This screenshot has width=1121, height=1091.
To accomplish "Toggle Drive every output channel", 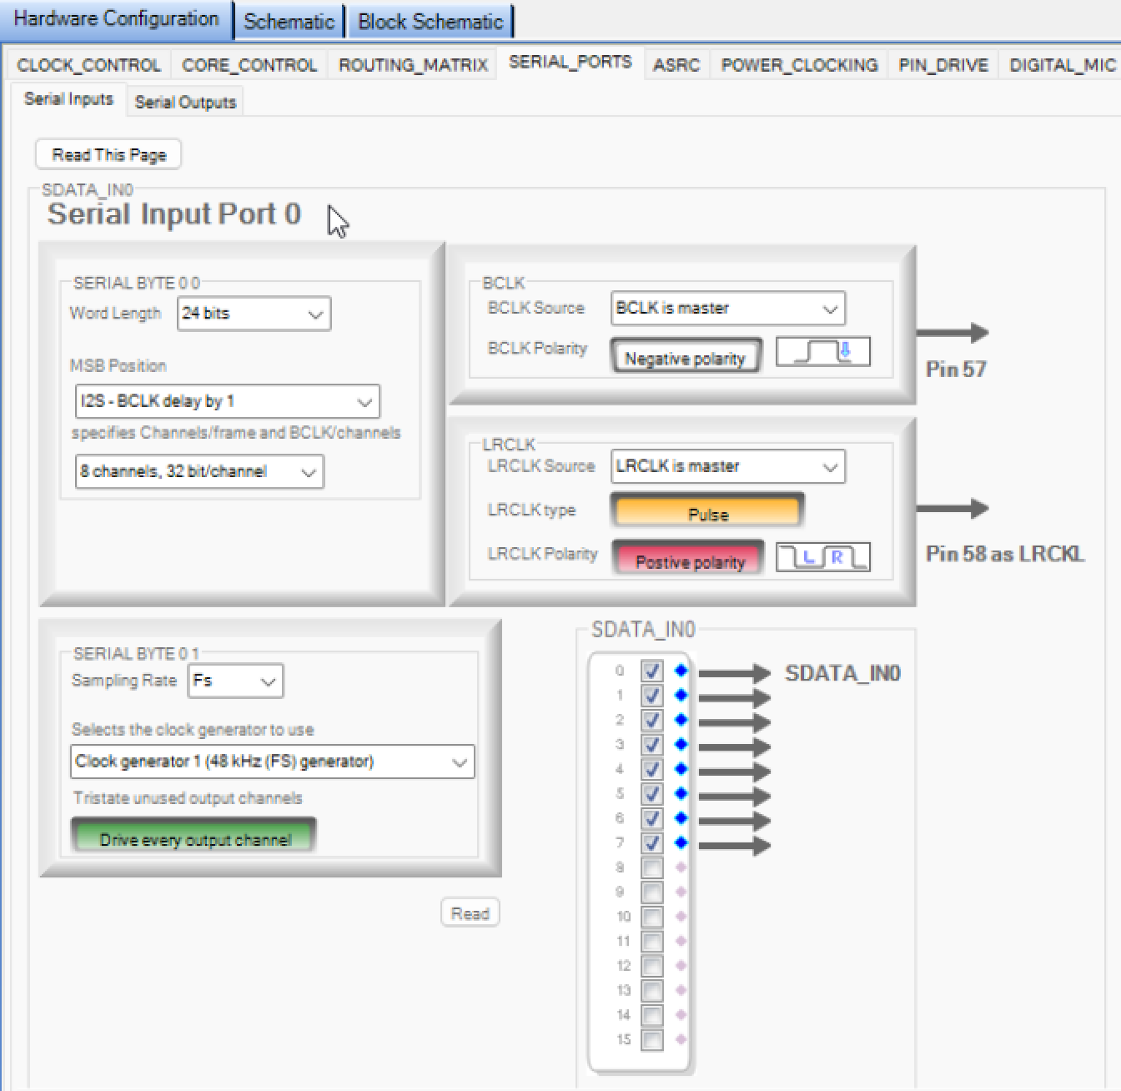I will [194, 839].
